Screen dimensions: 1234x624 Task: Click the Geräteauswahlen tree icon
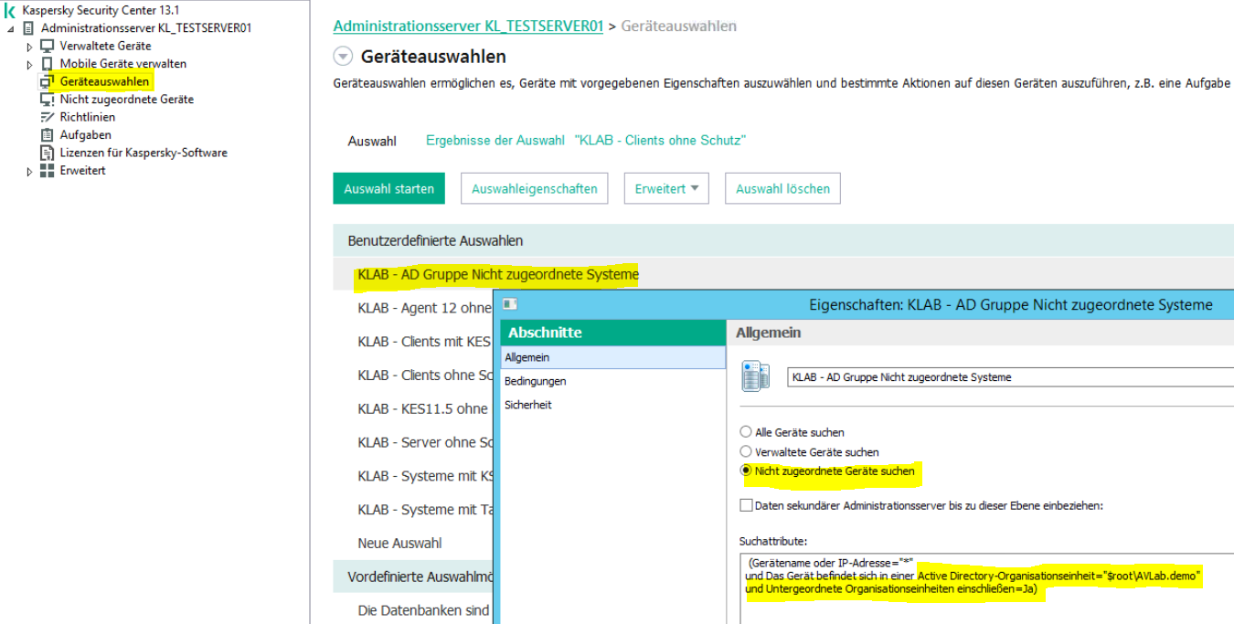[48, 81]
